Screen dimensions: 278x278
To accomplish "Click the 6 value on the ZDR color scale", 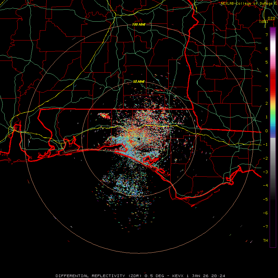I will click(267, 48).
